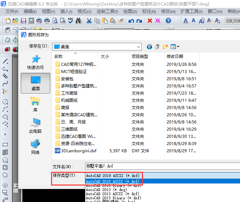Open the 视图(V) menu

click(48, 11)
